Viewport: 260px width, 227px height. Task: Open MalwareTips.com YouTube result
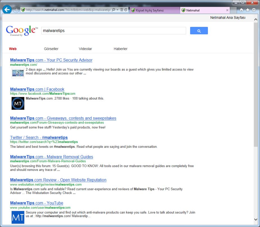pyautogui.click(x=37, y=203)
